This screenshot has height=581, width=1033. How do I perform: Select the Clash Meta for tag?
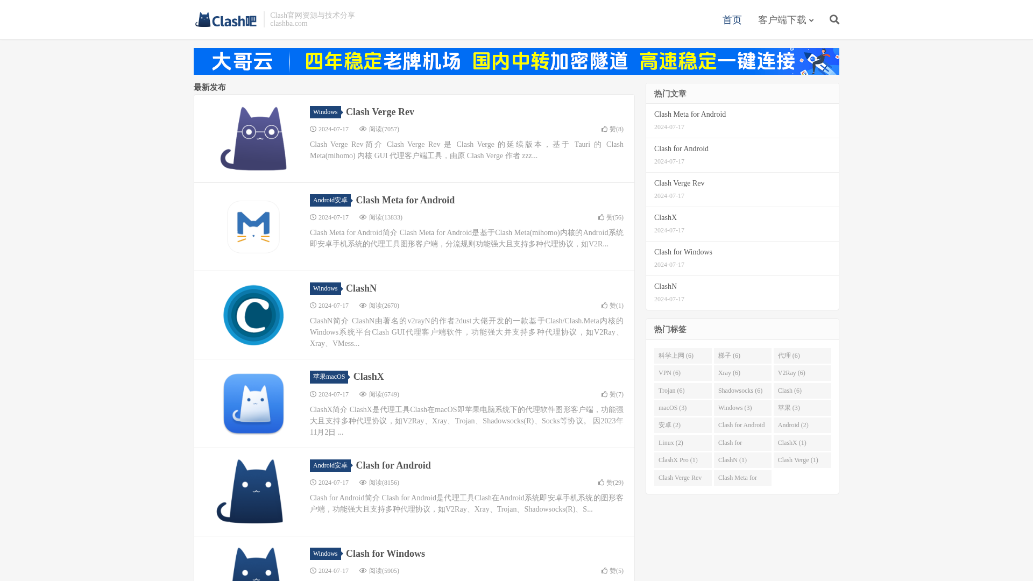pos(742,478)
